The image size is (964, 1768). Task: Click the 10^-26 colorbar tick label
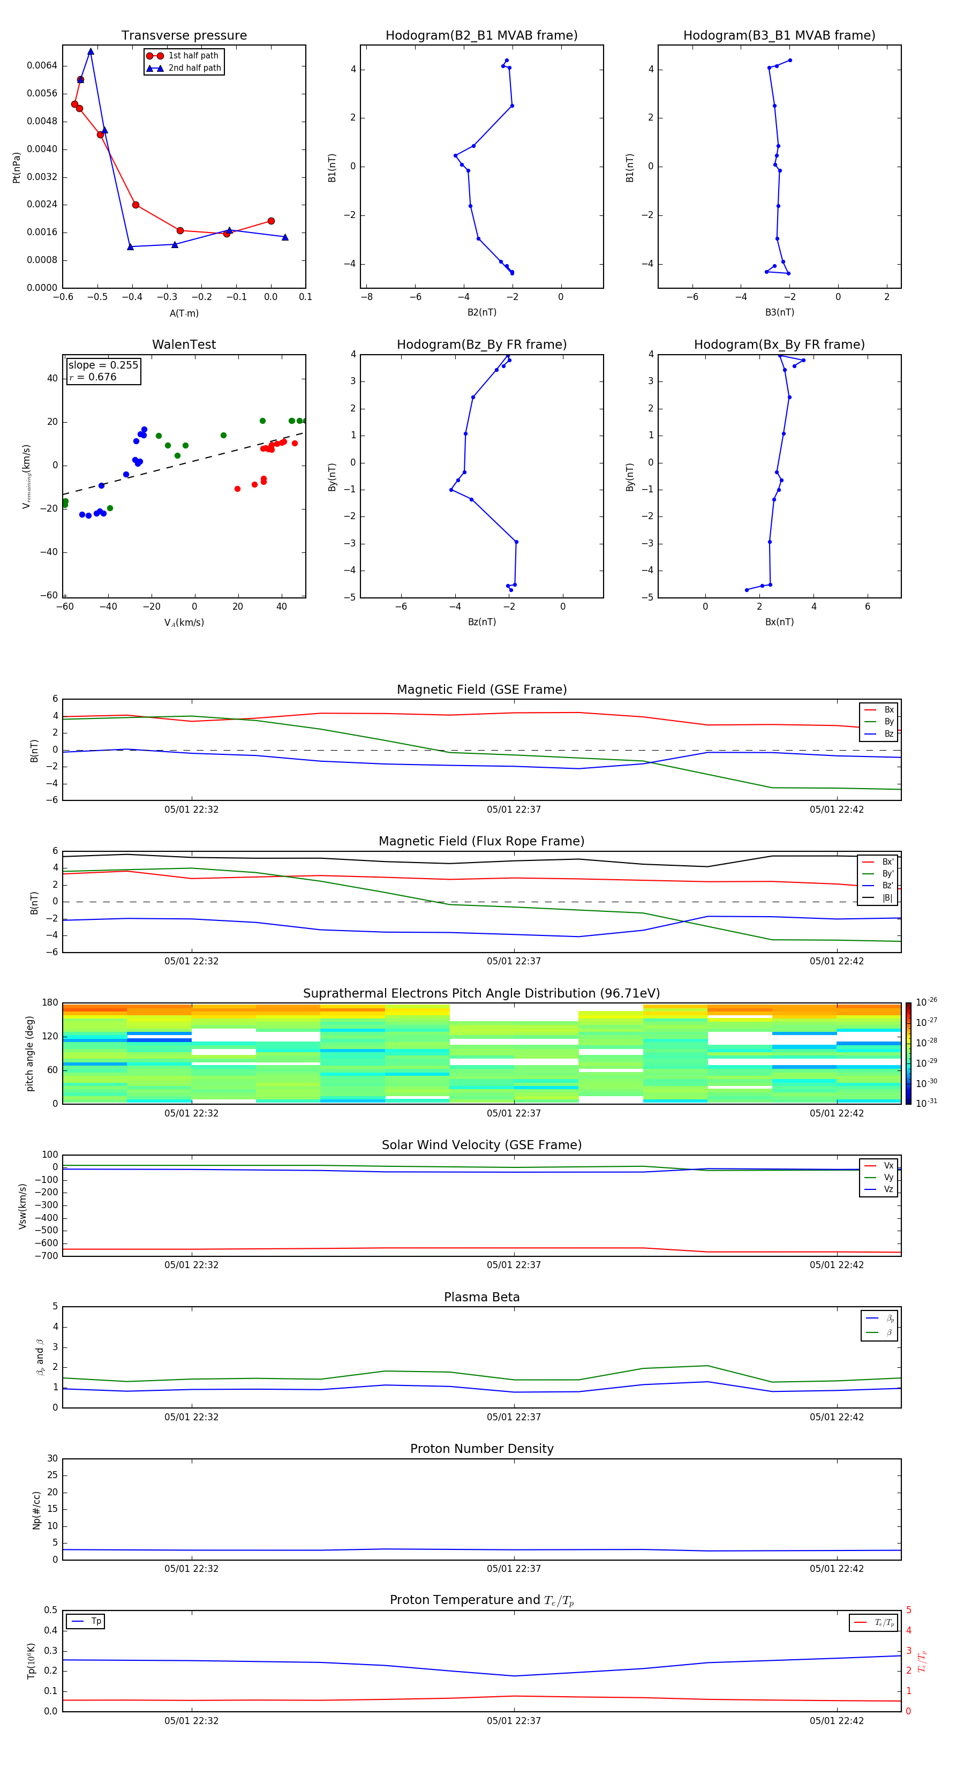927,1002
